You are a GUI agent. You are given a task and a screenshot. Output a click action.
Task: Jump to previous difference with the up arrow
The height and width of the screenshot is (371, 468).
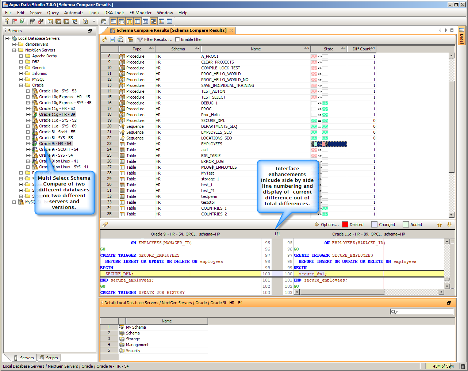pos(440,225)
